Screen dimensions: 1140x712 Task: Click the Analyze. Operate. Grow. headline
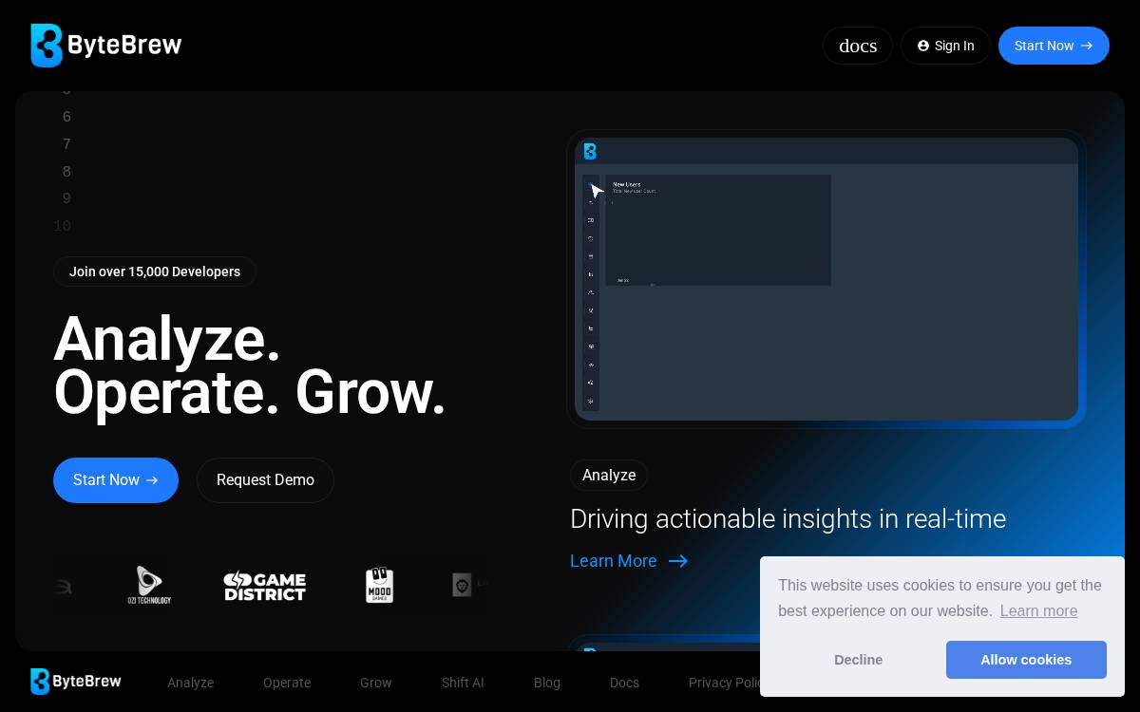pyautogui.click(x=250, y=365)
